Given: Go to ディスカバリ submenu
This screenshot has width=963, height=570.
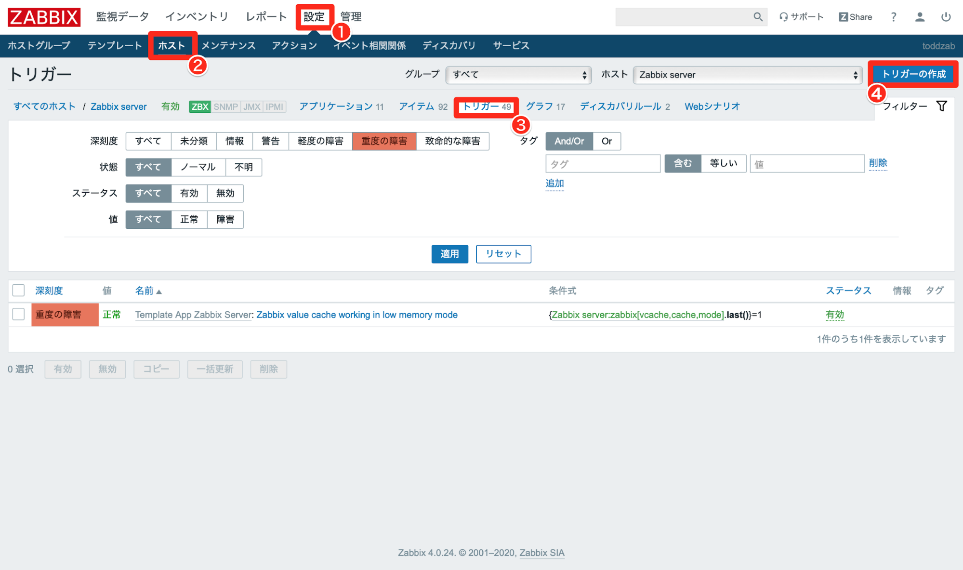Looking at the screenshot, I should (x=449, y=46).
